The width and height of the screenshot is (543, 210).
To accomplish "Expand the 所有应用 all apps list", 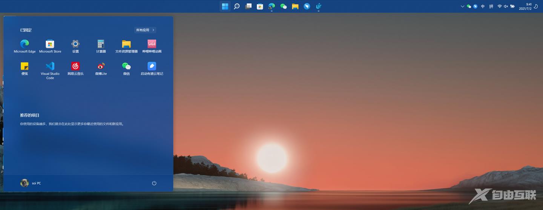I will click(145, 30).
